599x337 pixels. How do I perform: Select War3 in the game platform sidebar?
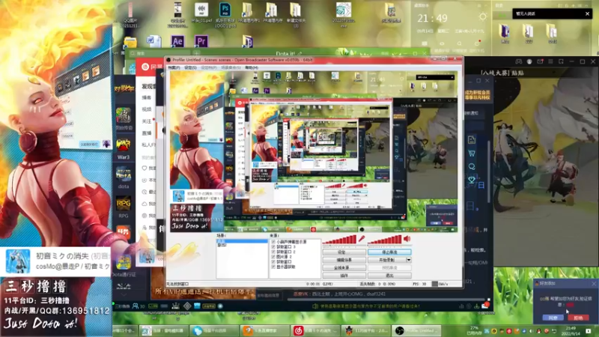124,149
